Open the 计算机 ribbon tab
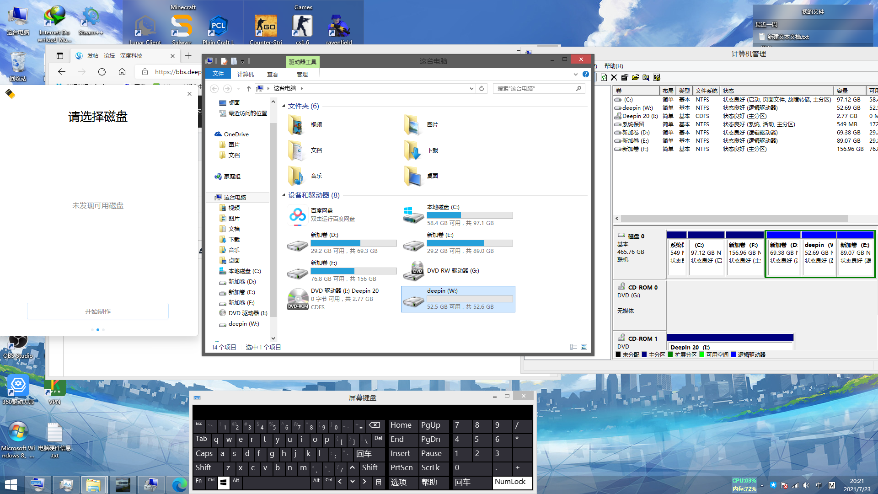This screenshot has width=878, height=494. tap(245, 74)
